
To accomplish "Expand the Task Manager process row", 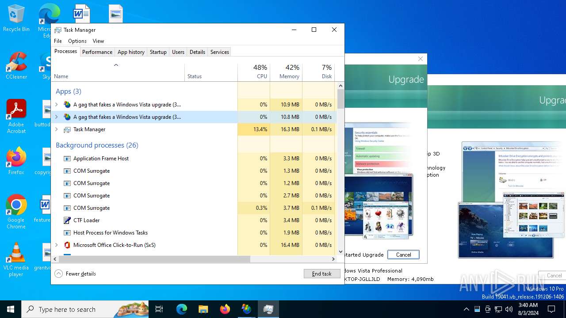I will 56,129.
